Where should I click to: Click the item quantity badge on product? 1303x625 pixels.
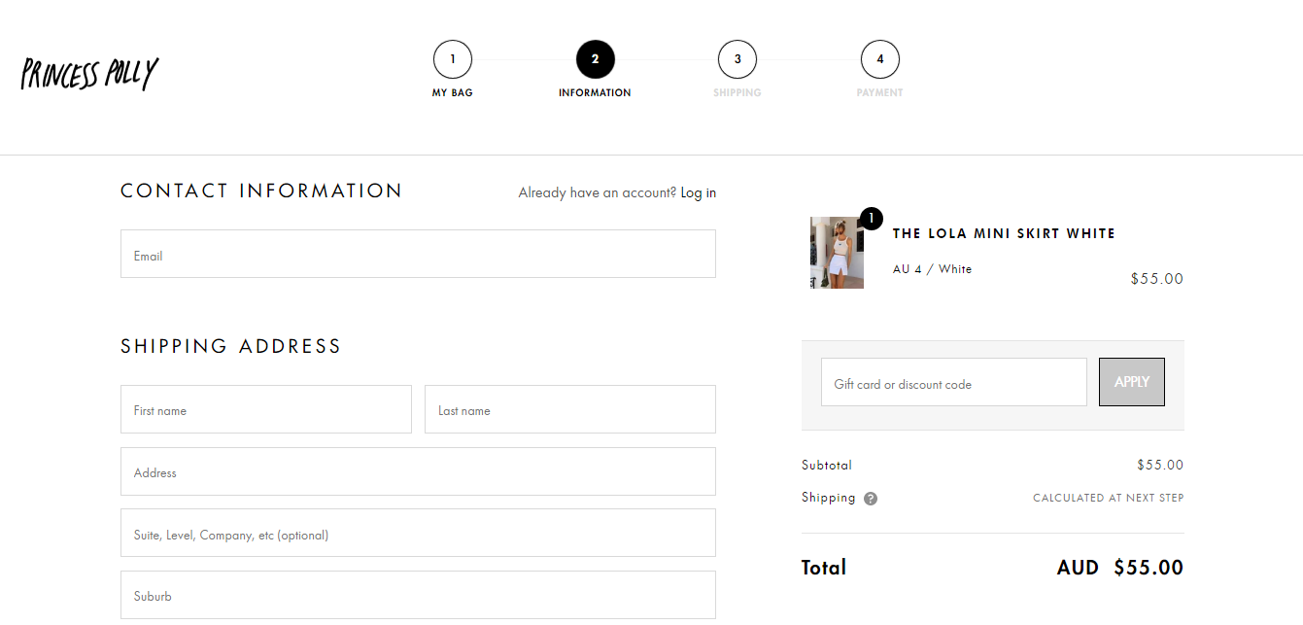pyautogui.click(x=871, y=219)
